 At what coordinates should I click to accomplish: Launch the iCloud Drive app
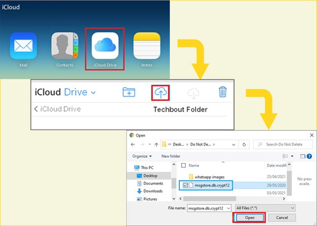pyautogui.click(x=106, y=46)
